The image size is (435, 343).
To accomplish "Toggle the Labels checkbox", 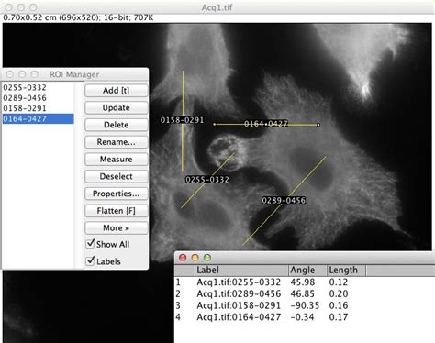I will (x=91, y=260).
